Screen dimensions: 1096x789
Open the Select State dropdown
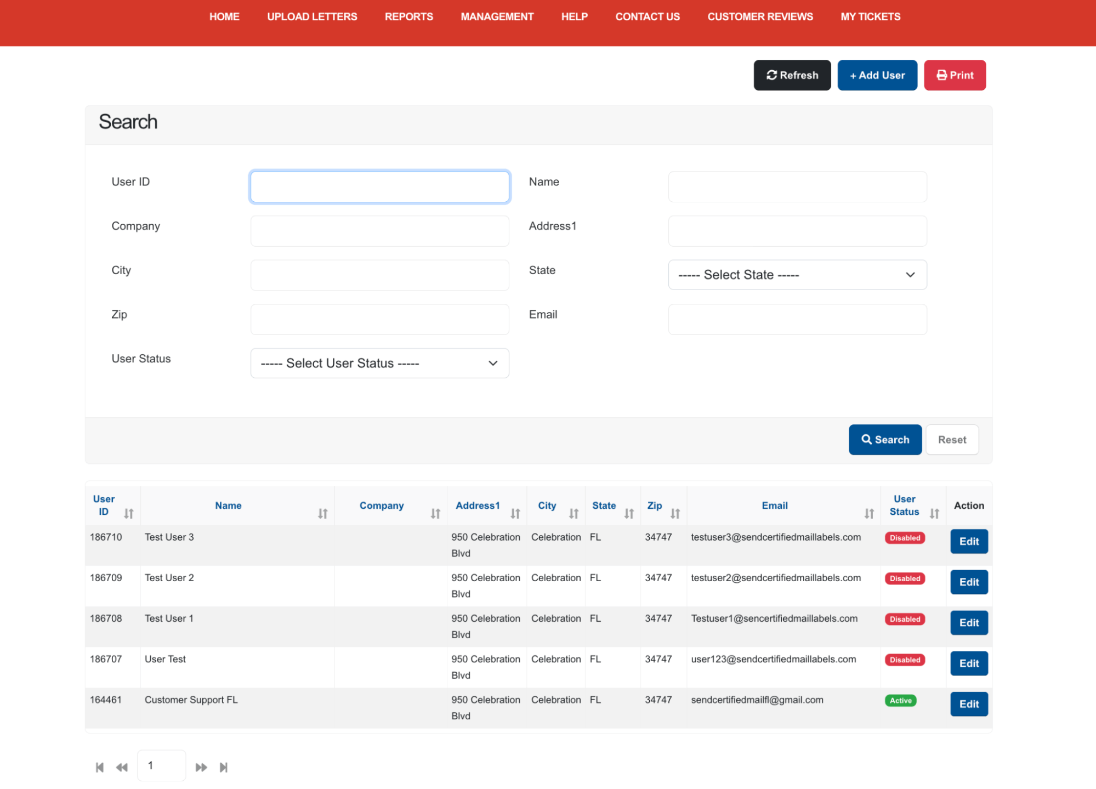pos(797,275)
